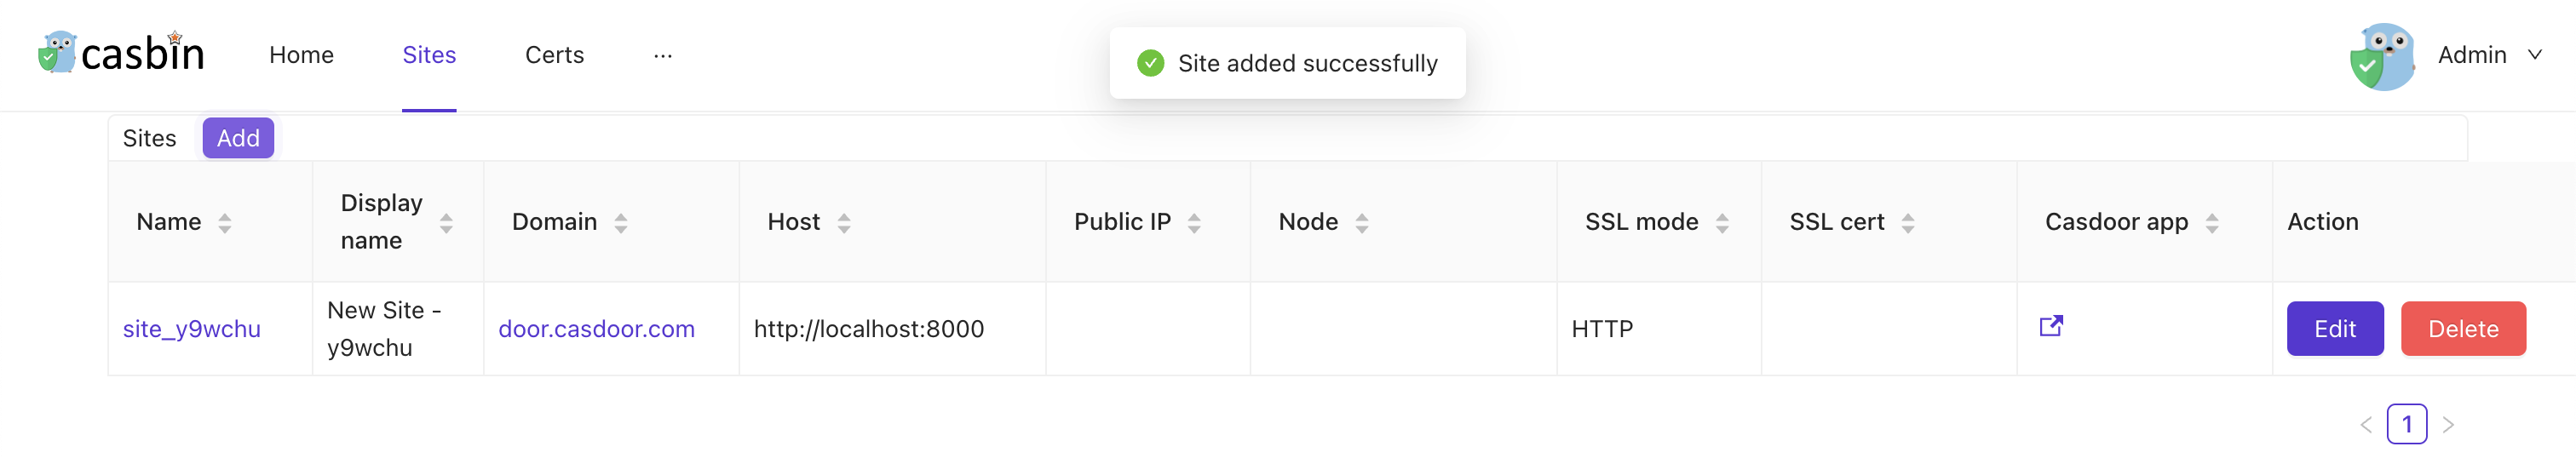Open the Casdoor app external link icon
The image size is (2576, 458).
[2050, 326]
